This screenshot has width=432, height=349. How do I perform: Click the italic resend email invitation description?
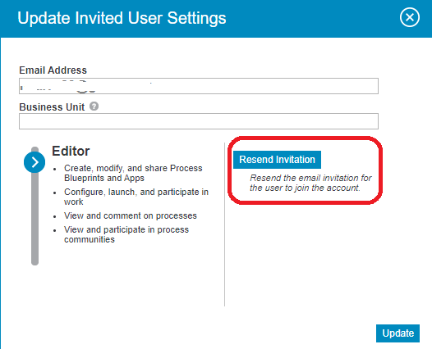click(310, 183)
